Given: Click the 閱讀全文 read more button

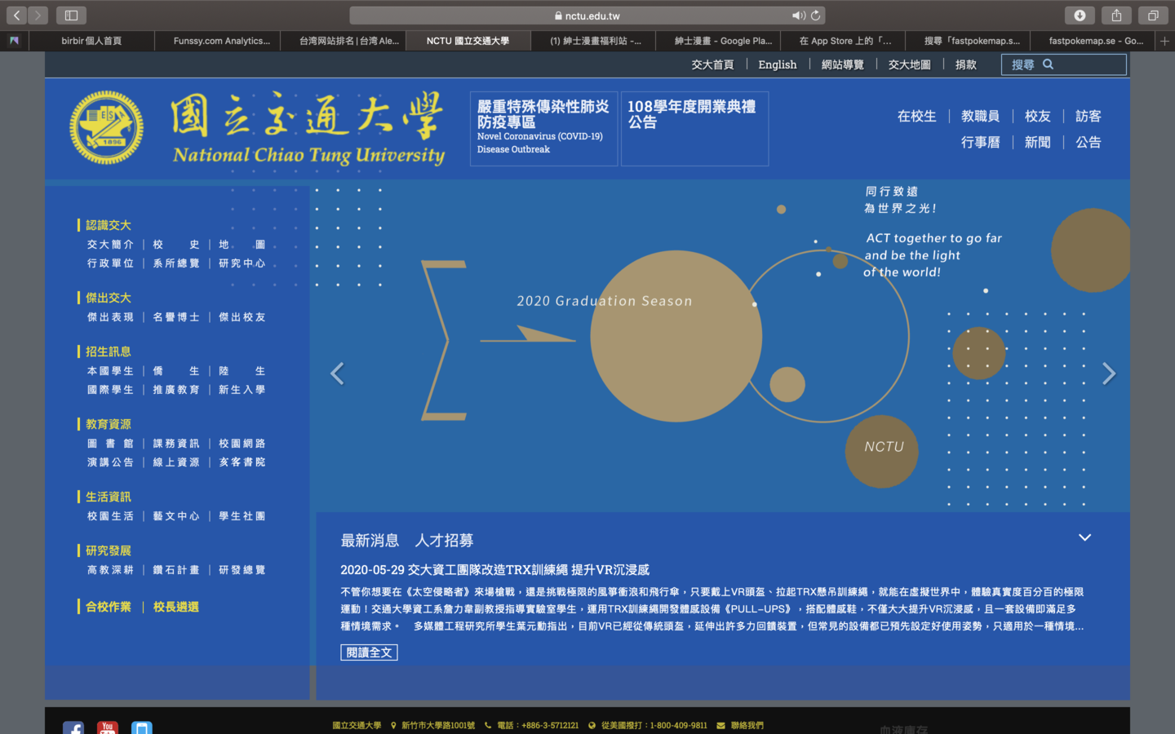Looking at the screenshot, I should tap(369, 652).
